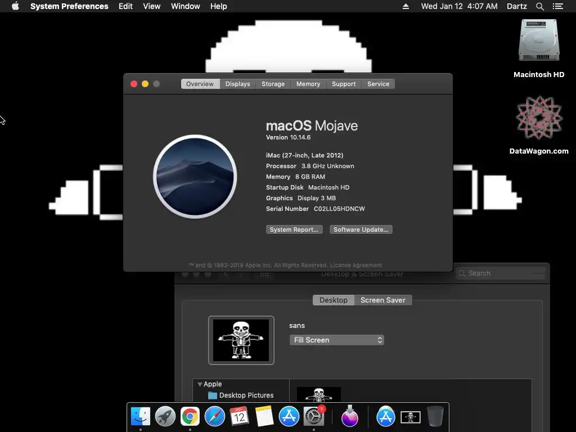Click the Serial Number C02LL05HDNCW text
576x432 pixels.
pos(316,209)
